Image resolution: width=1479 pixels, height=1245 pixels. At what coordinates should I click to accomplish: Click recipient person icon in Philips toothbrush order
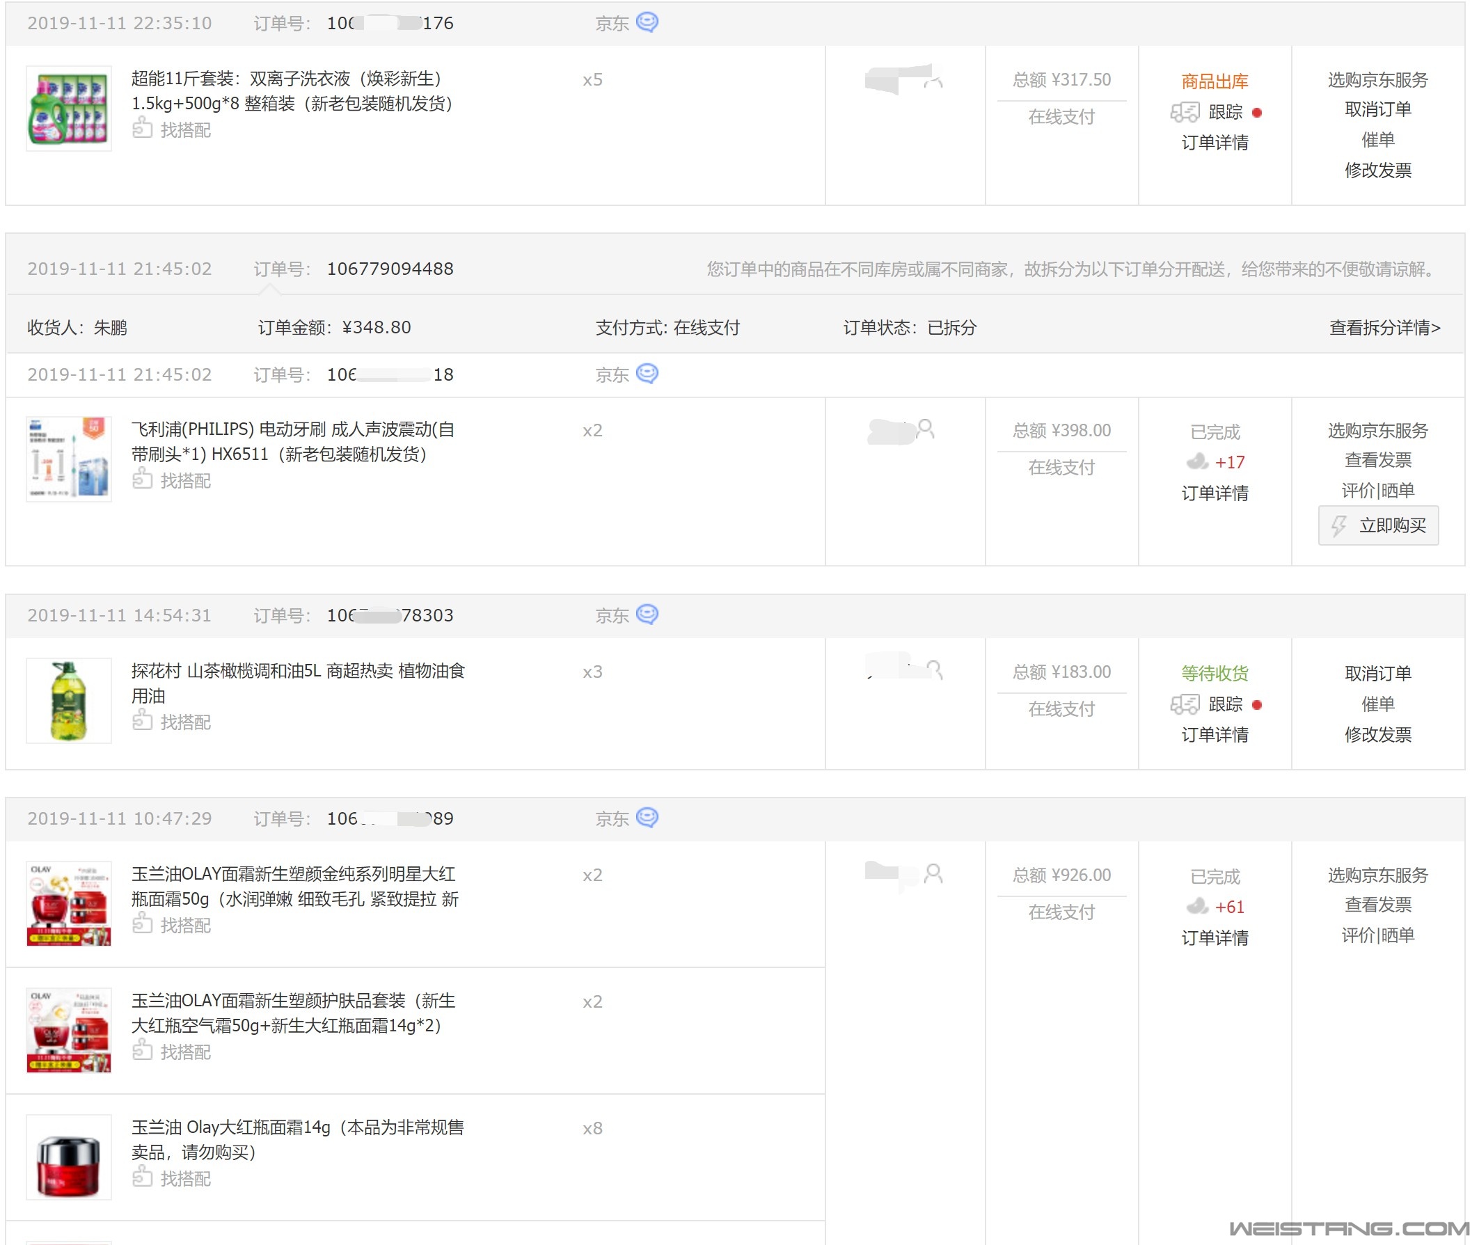pos(926,429)
